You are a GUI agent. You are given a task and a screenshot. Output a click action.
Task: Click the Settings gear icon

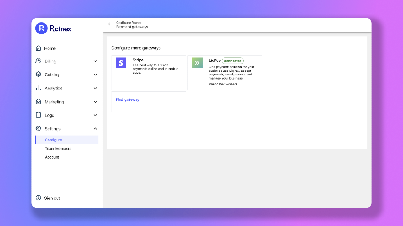pyautogui.click(x=38, y=128)
